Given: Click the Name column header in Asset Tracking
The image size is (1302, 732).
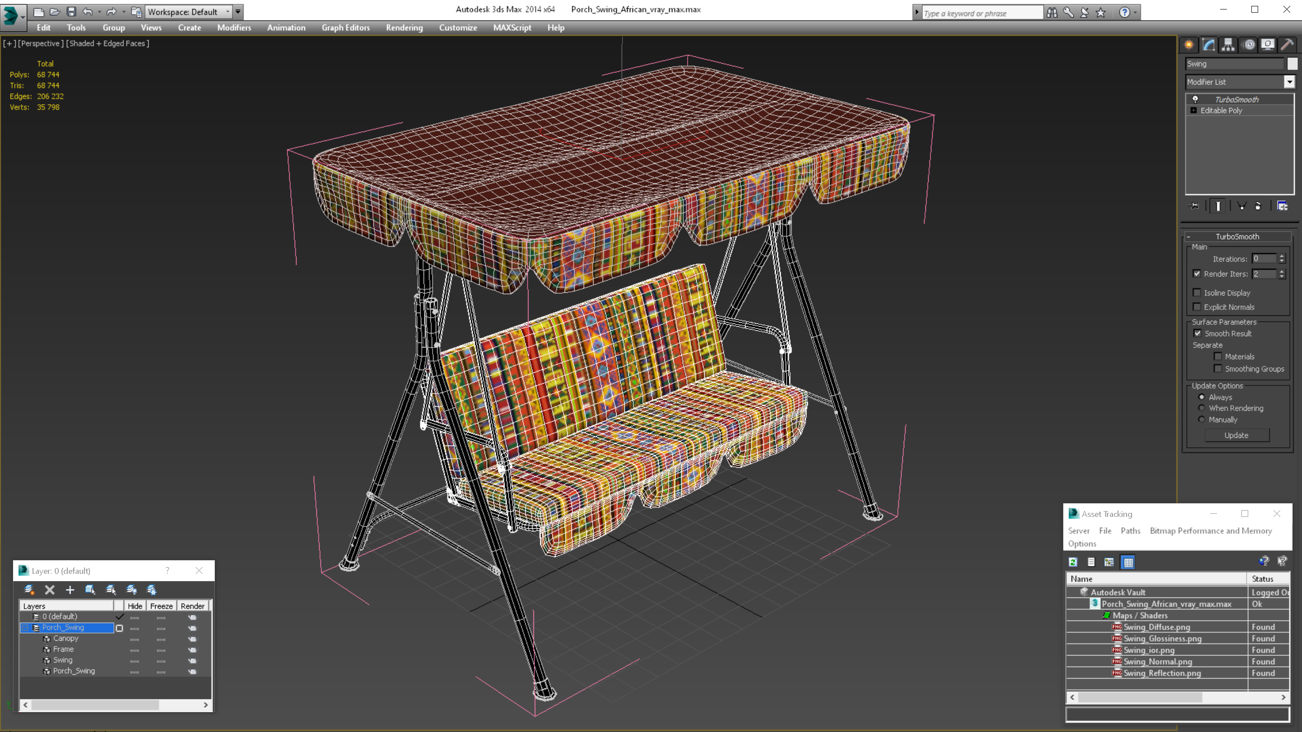Looking at the screenshot, I should [x=1156, y=578].
